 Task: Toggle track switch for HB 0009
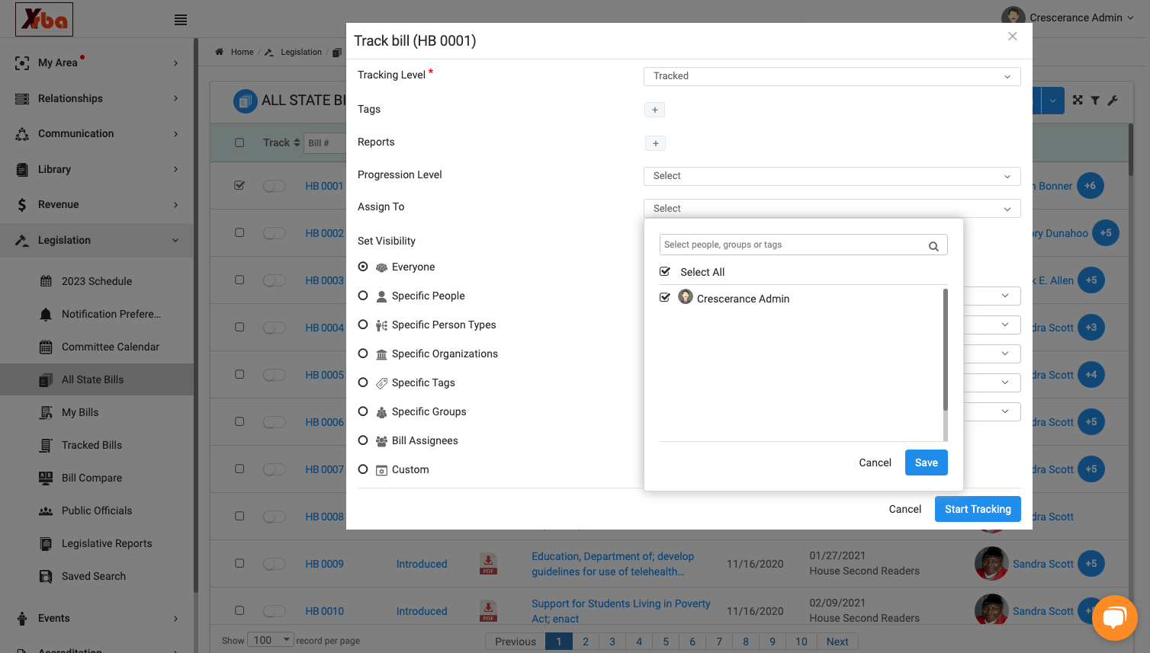click(x=274, y=564)
